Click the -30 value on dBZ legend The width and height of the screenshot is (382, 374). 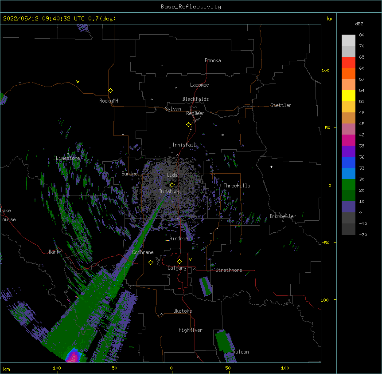click(x=363, y=235)
